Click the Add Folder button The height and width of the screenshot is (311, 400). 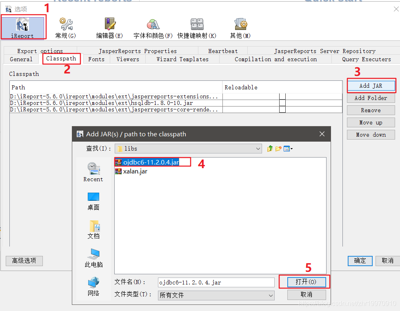pyautogui.click(x=371, y=98)
